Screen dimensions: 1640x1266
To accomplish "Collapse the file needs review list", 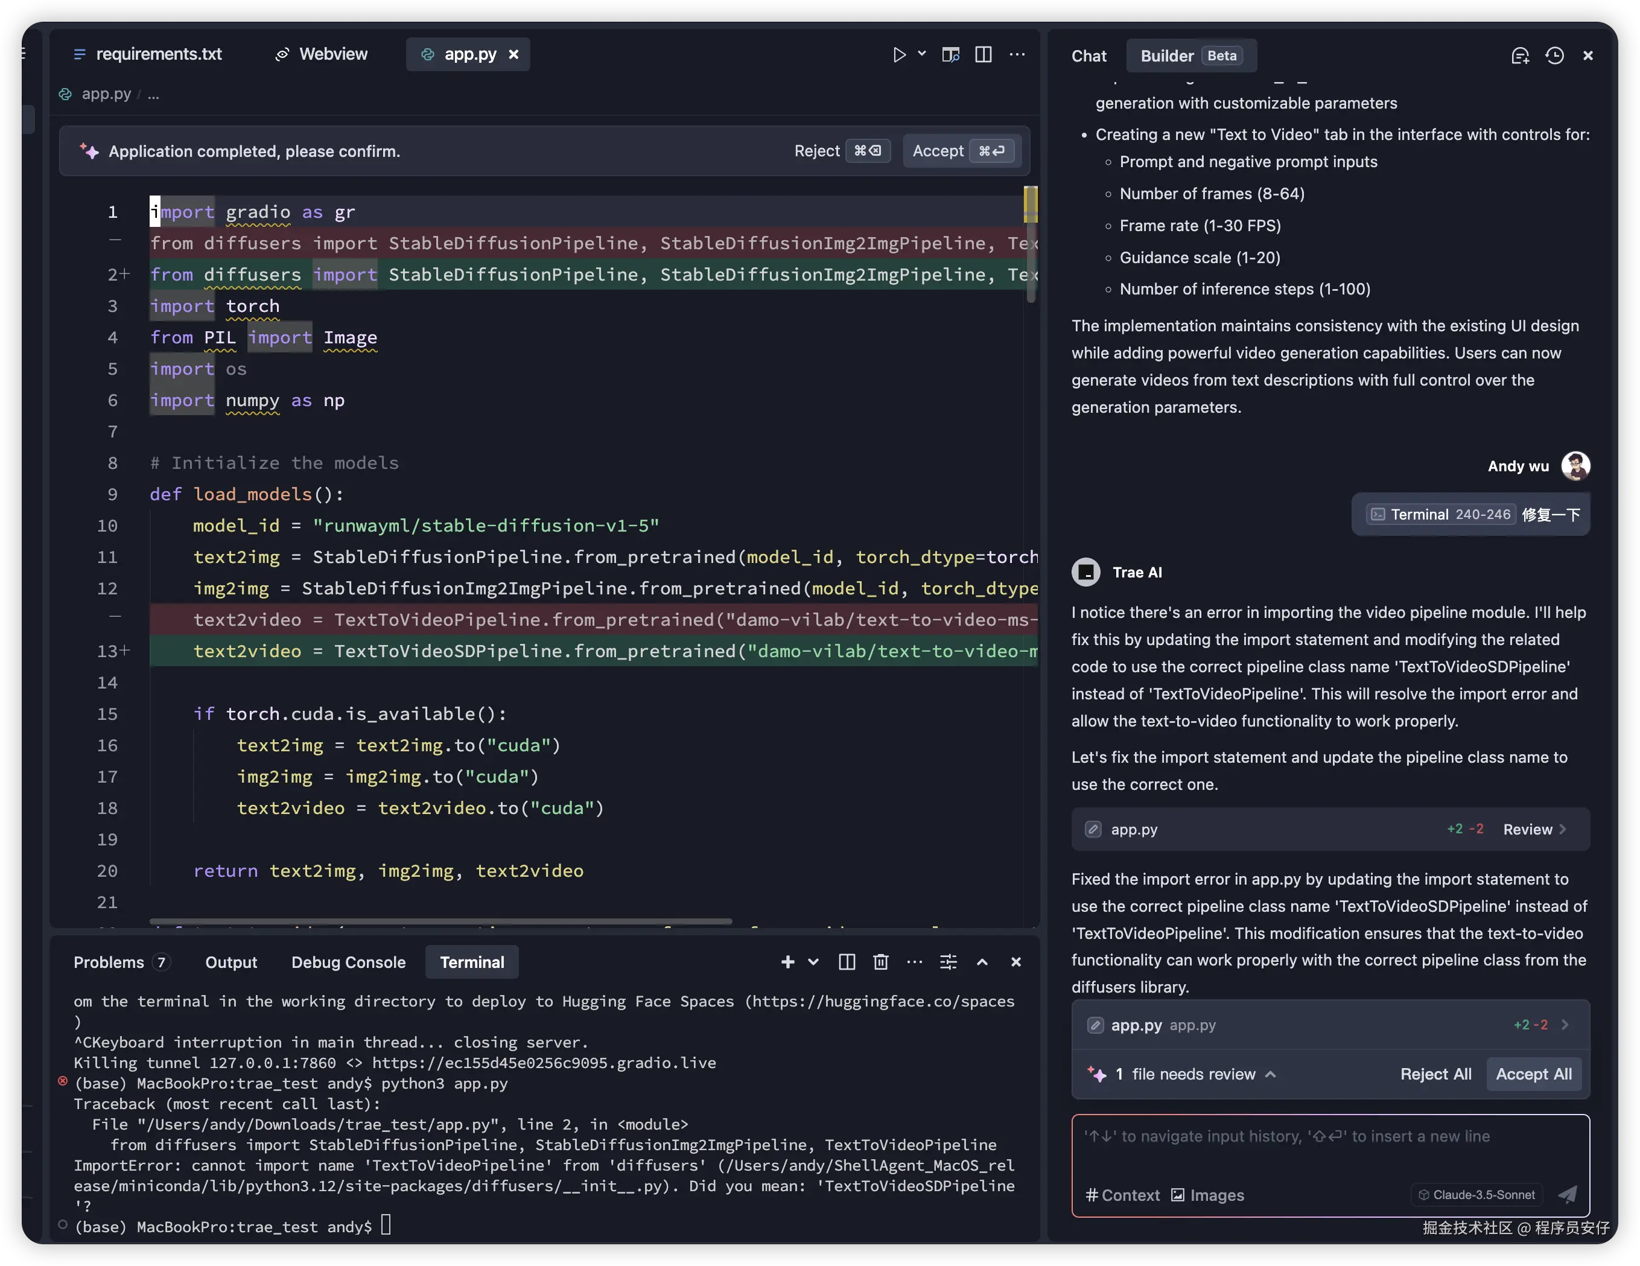I will [x=1271, y=1075].
